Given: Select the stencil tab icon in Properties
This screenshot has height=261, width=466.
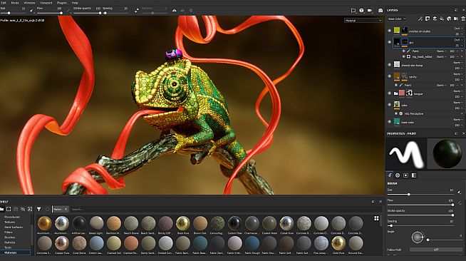Looking at the screenshot, I should (x=405, y=175).
